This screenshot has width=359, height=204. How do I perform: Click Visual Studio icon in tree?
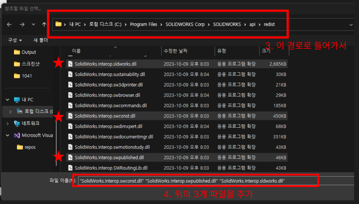17,135
